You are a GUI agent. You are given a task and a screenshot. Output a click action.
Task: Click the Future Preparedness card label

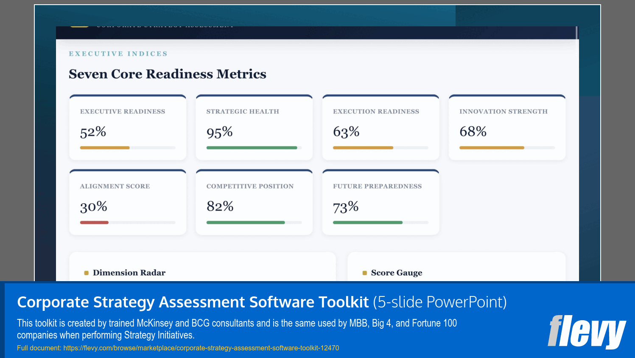(377, 186)
